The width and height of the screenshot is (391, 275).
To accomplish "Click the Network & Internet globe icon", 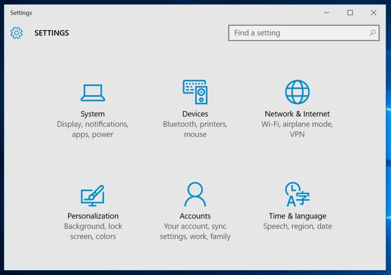I will [297, 92].
